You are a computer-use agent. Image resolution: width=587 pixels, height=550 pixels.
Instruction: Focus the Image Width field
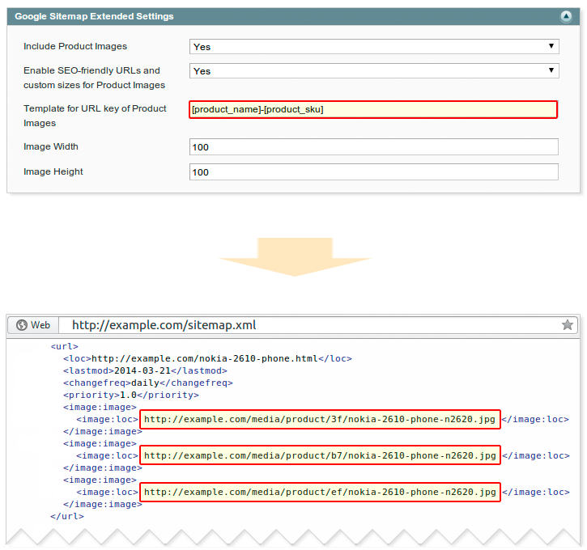coord(373,147)
